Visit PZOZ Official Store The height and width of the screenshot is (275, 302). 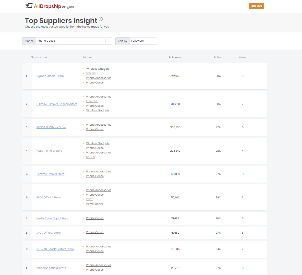pyautogui.click(x=49, y=197)
